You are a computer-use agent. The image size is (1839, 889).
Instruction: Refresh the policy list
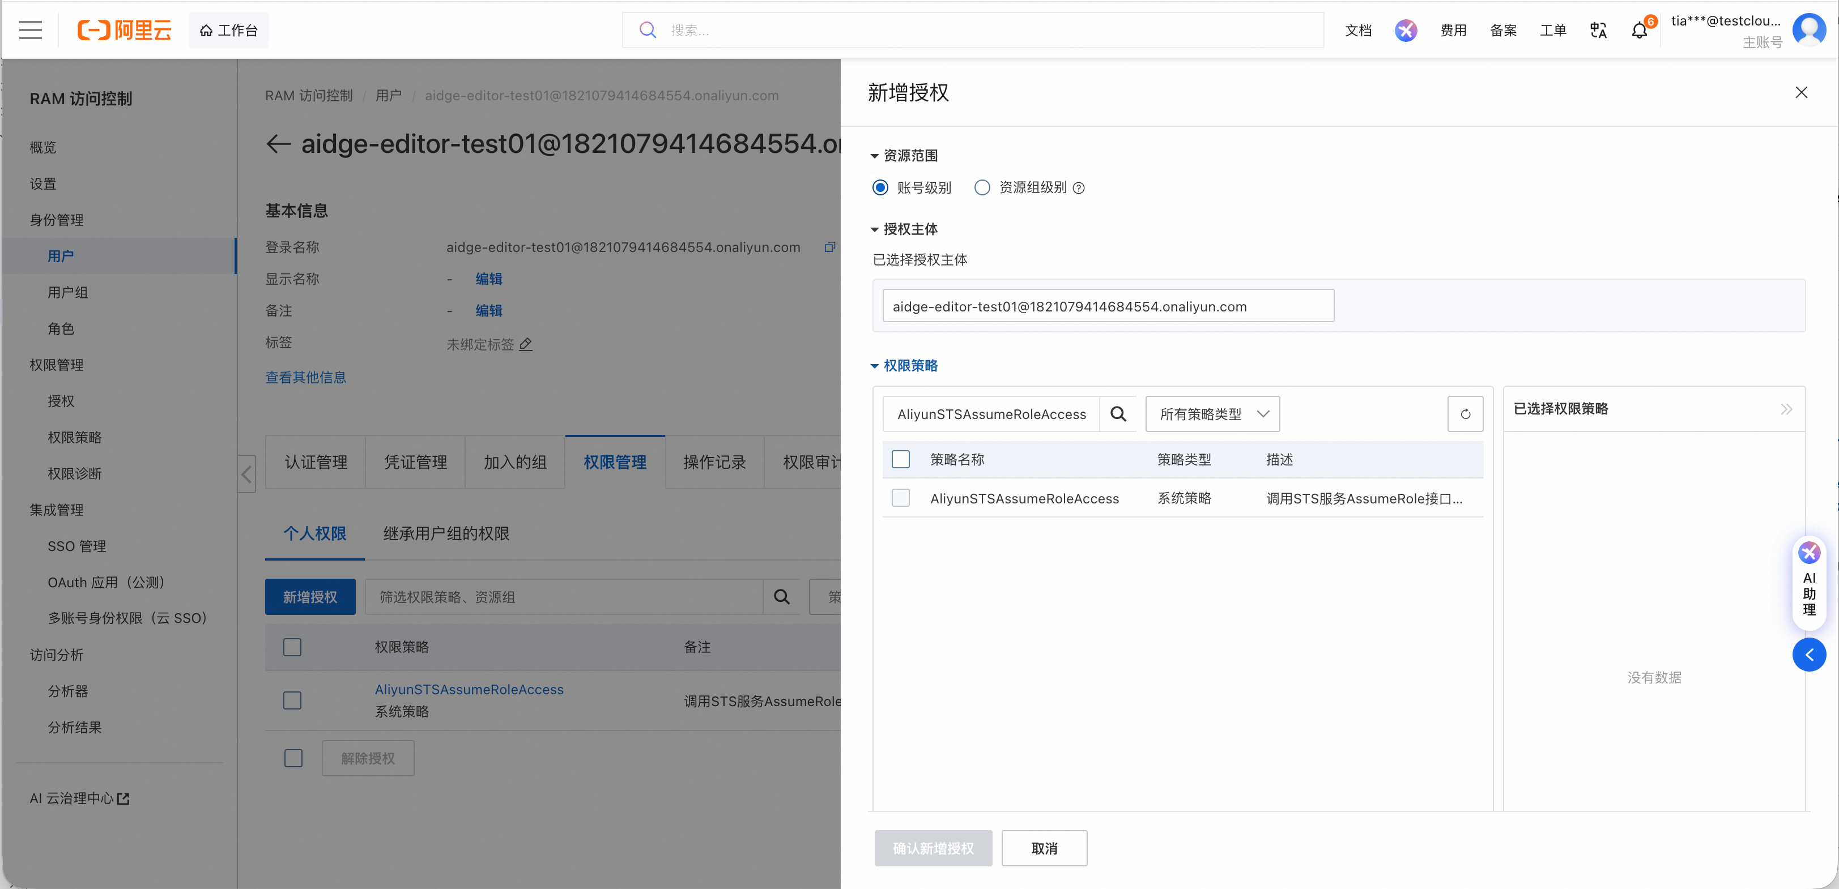(x=1465, y=414)
